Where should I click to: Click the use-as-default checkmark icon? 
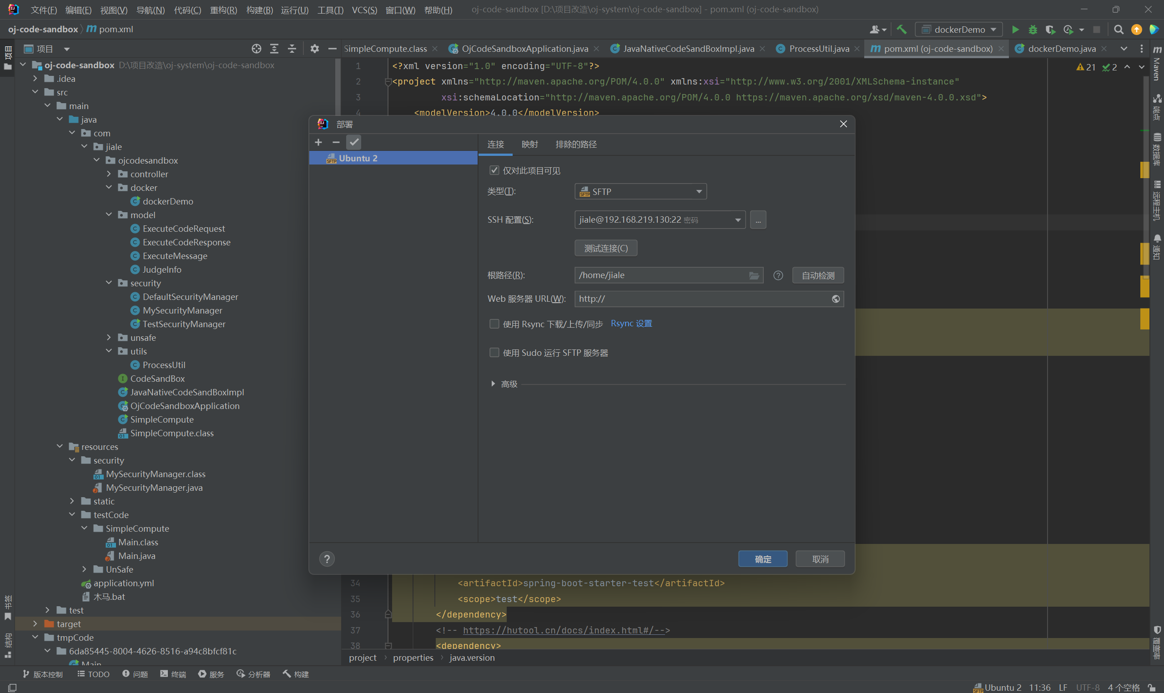pos(354,142)
